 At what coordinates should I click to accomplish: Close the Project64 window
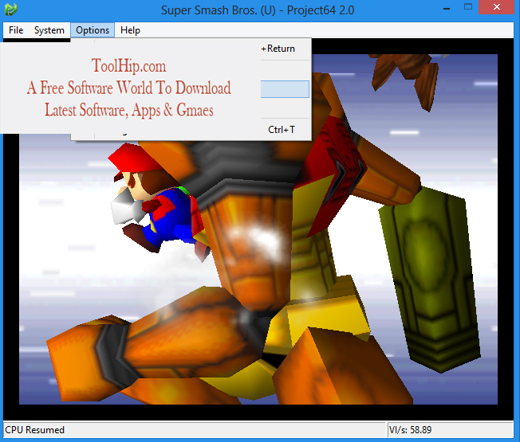496,7
